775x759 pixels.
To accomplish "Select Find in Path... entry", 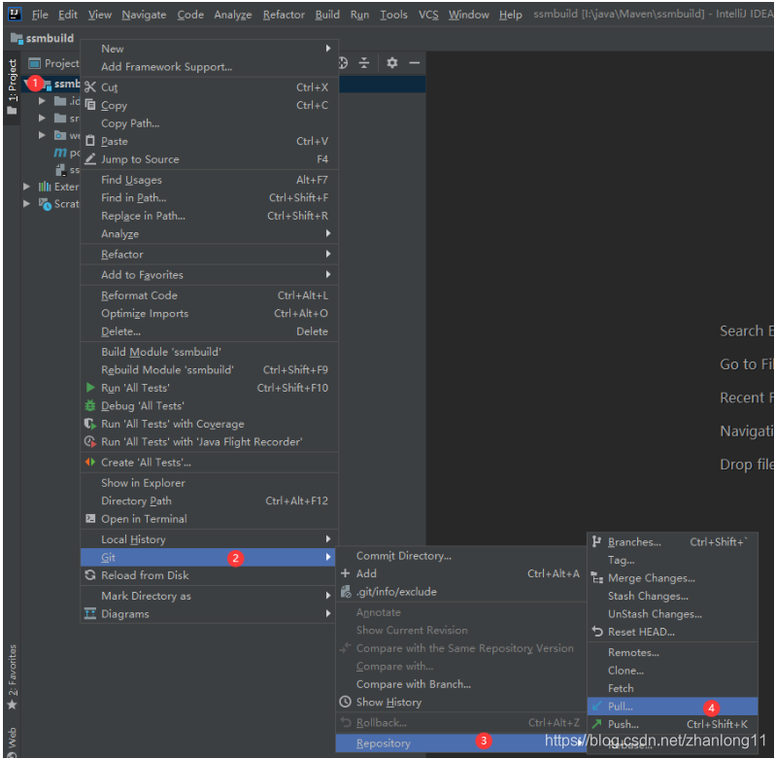I will pos(210,198).
